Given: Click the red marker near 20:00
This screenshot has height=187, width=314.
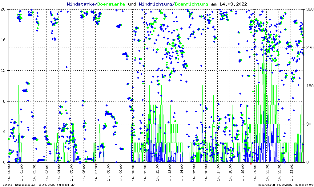Looking at the screenshot, I should (x=251, y=164).
